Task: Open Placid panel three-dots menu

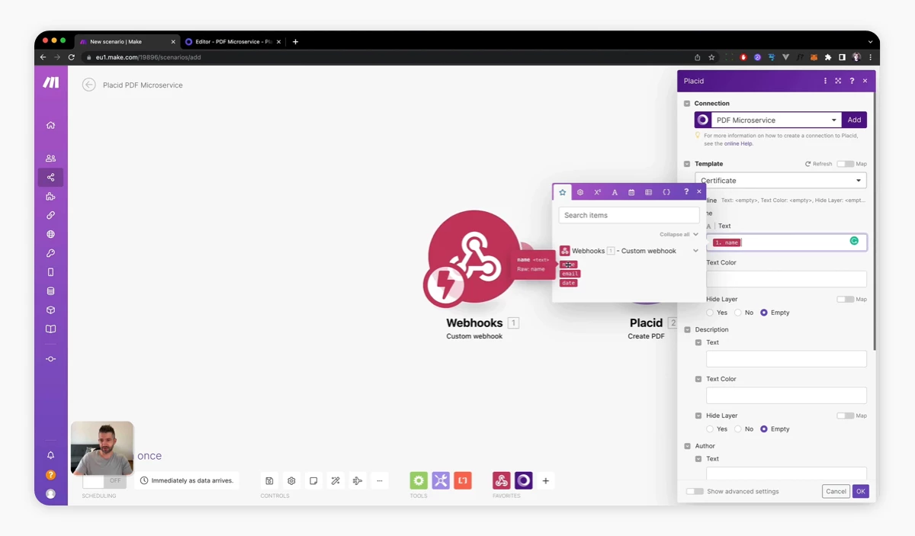Action: 825,81
